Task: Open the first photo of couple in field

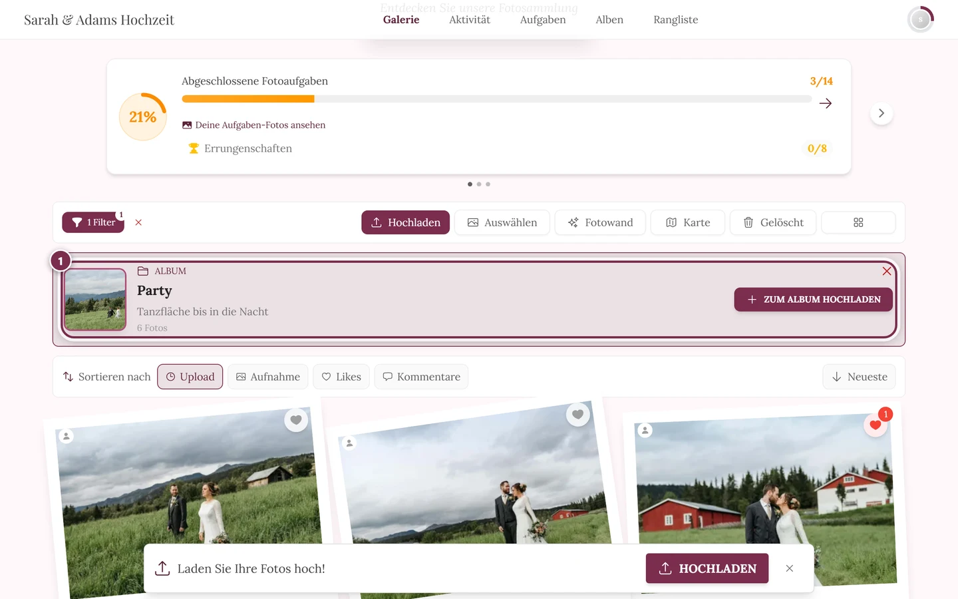Action: click(190, 502)
